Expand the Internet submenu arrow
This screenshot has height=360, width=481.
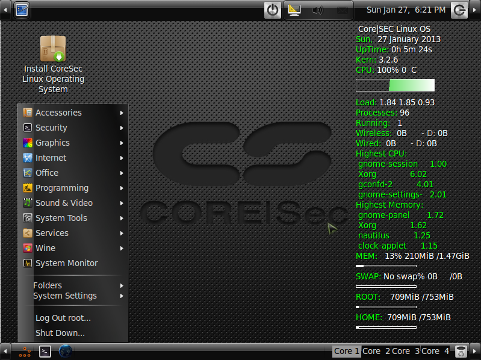pyautogui.click(x=122, y=158)
